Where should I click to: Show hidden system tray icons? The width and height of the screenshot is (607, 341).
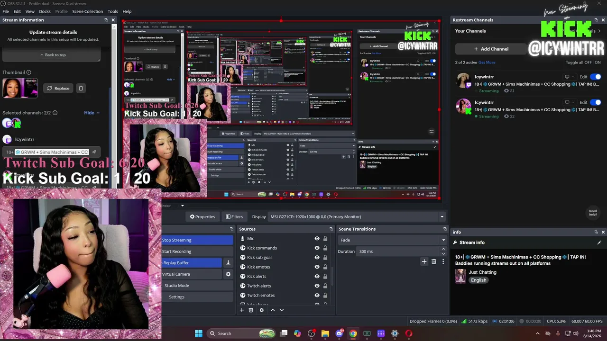pyautogui.click(x=537, y=333)
